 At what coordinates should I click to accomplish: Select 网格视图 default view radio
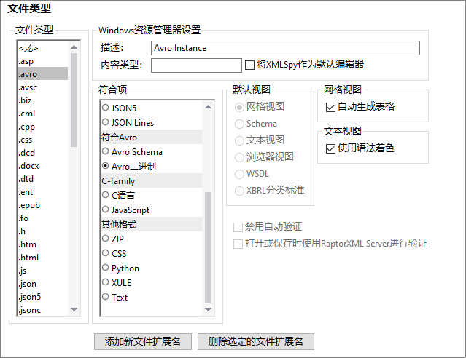coord(239,107)
